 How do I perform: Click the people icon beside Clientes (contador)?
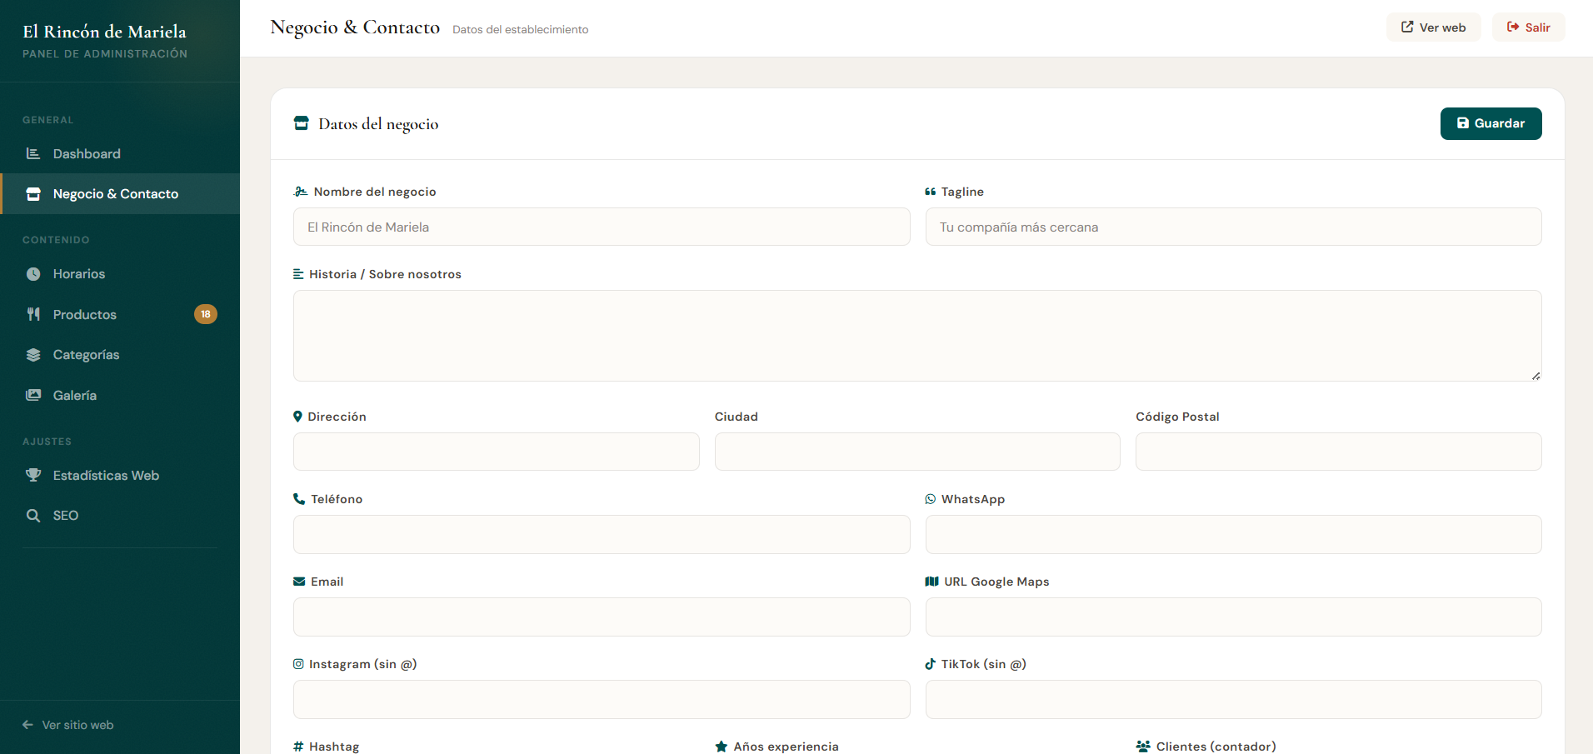(x=1143, y=747)
